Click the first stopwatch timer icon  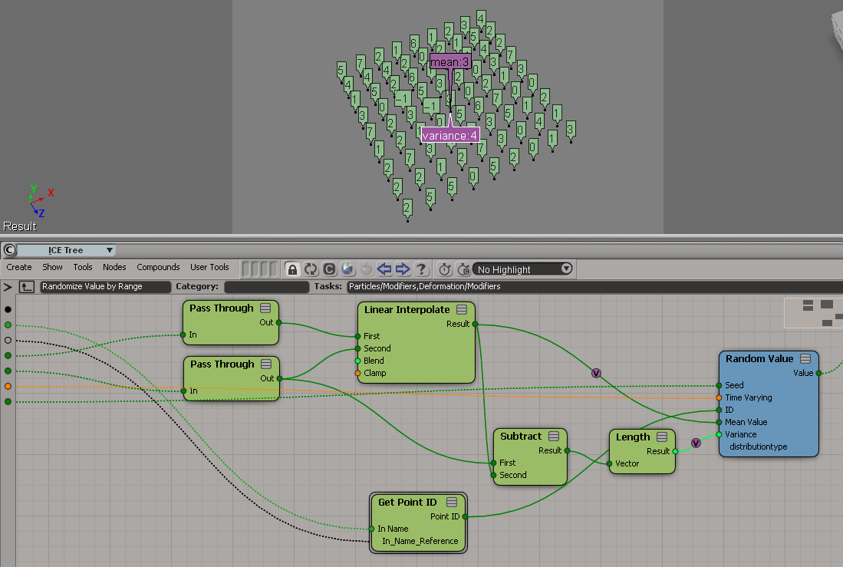(445, 269)
